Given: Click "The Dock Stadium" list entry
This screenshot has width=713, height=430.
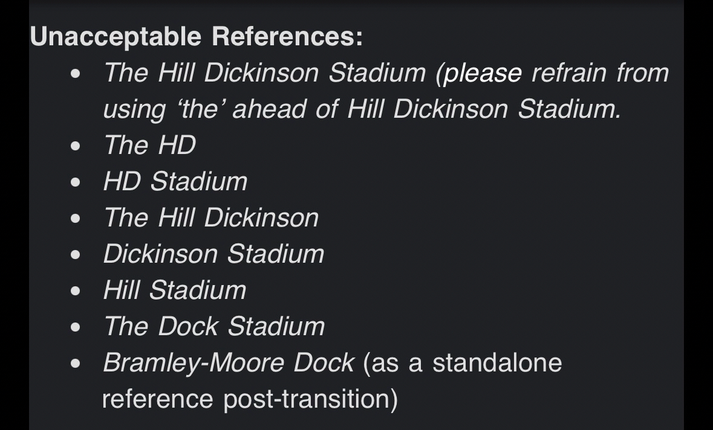Looking at the screenshot, I should point(213,327).
